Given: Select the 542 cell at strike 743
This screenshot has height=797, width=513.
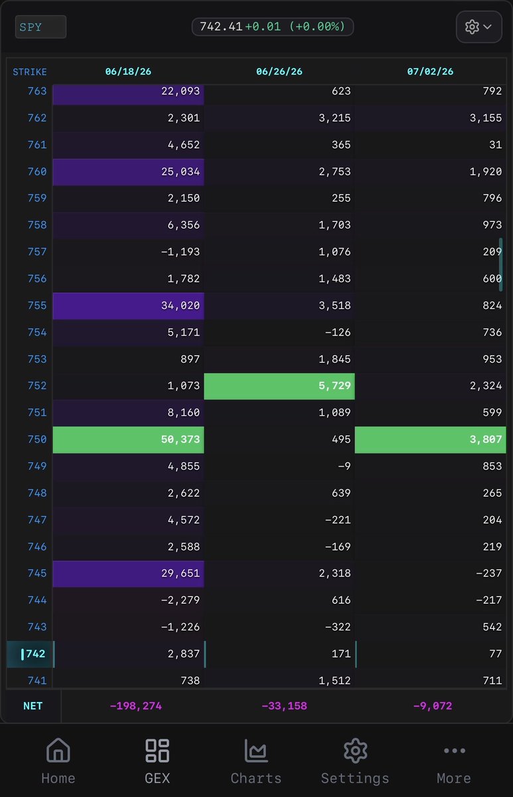Looking at the screenshot, I should coord(430,627).
